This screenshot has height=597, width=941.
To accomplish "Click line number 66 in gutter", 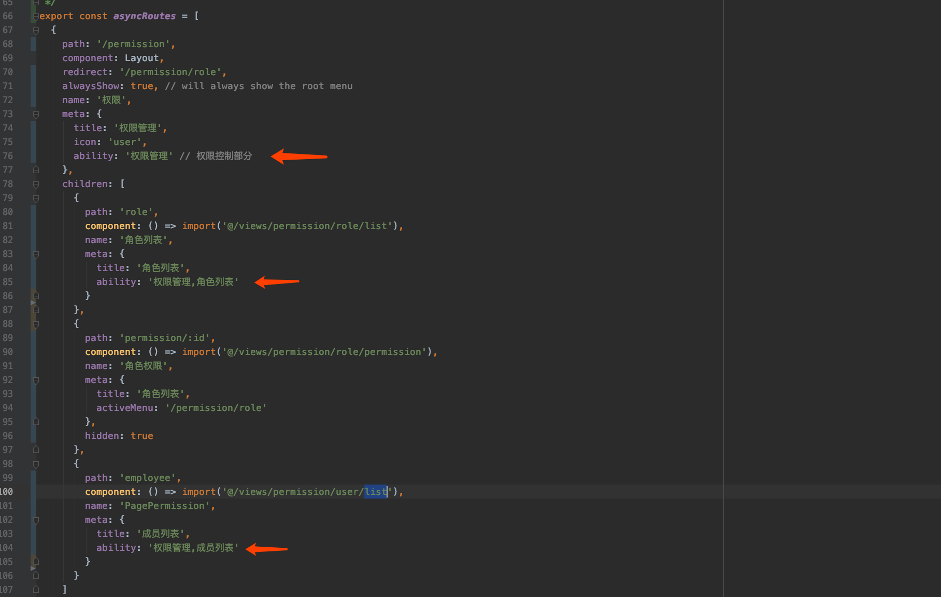I will pos(8,16).
